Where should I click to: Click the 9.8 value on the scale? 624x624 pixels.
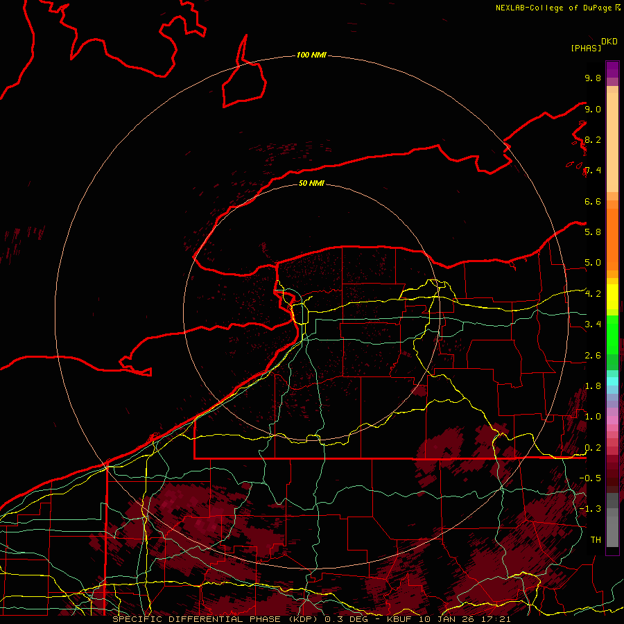click(x=593, y=78)
